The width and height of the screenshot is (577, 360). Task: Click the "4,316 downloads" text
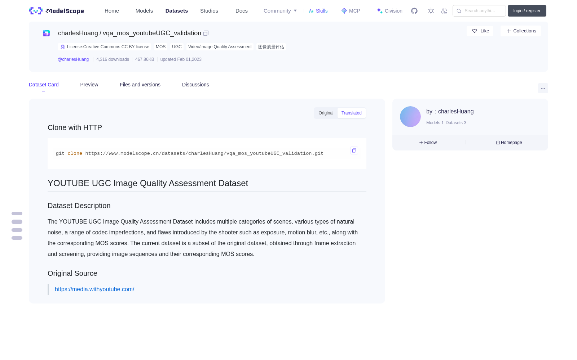pyautogui.click(x=113, y=59)
